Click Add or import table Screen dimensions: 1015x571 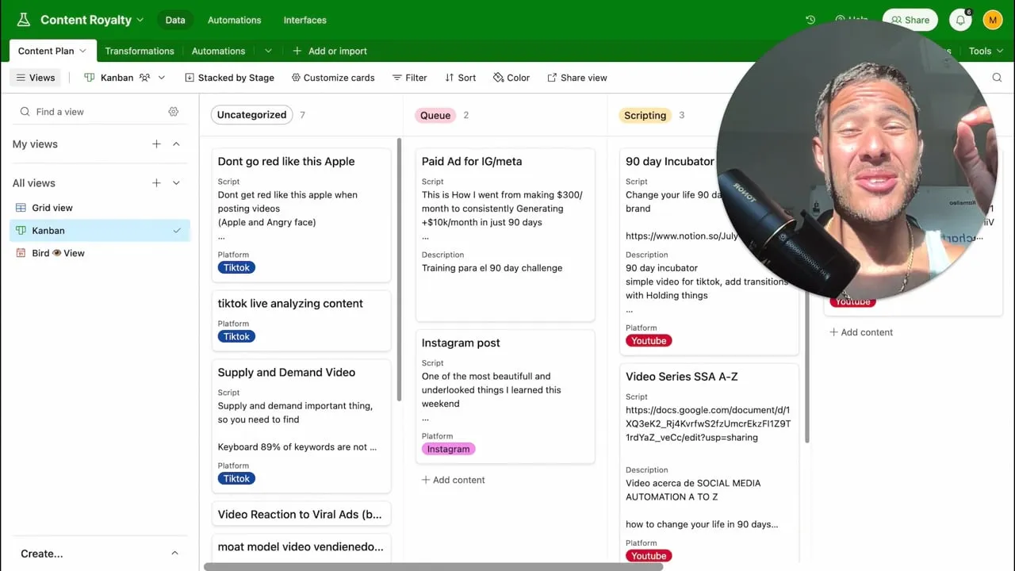tap(330, 51)
